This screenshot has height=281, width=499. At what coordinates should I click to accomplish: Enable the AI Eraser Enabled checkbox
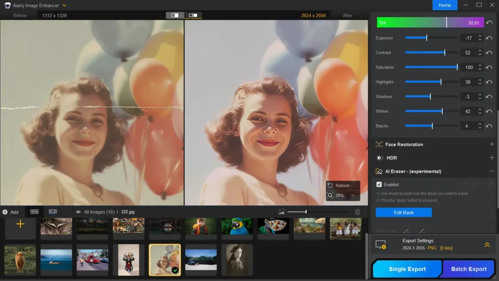(379, 184)
